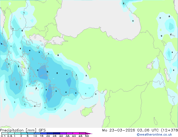Click the legend label '15'
Screen dimensions: 178x137
[x=42, y=136]
